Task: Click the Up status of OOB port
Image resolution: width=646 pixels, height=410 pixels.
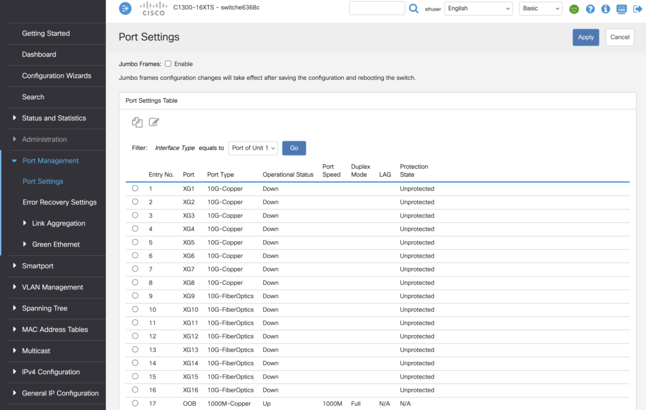Action: pyautogui.click(x=267, y=403)
